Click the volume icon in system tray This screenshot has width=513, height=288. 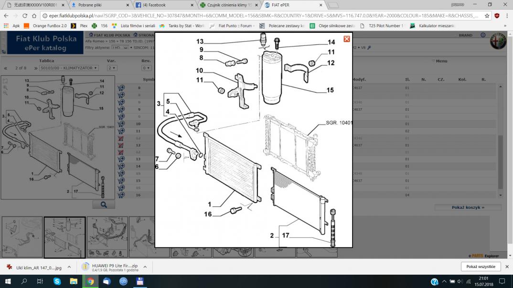[x=460, y=281]
